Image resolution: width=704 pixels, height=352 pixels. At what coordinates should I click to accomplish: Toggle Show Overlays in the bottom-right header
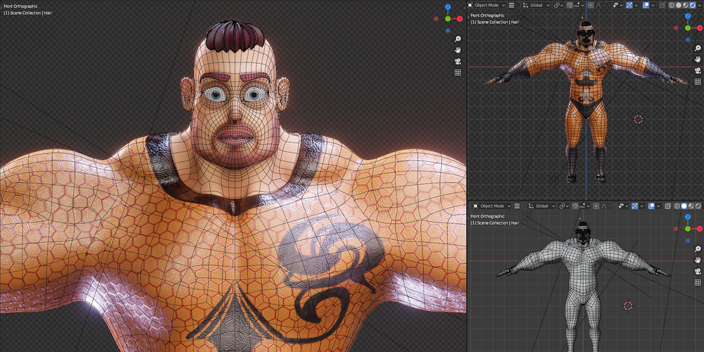652,206
